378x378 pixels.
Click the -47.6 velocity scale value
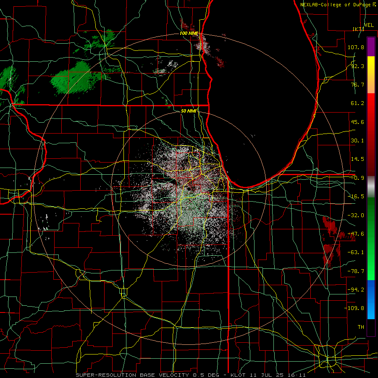tap(356, 234)
